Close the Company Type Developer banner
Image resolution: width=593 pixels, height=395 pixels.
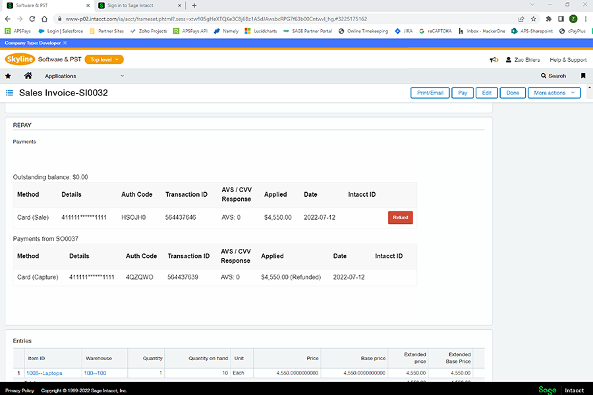coord(65,42)
